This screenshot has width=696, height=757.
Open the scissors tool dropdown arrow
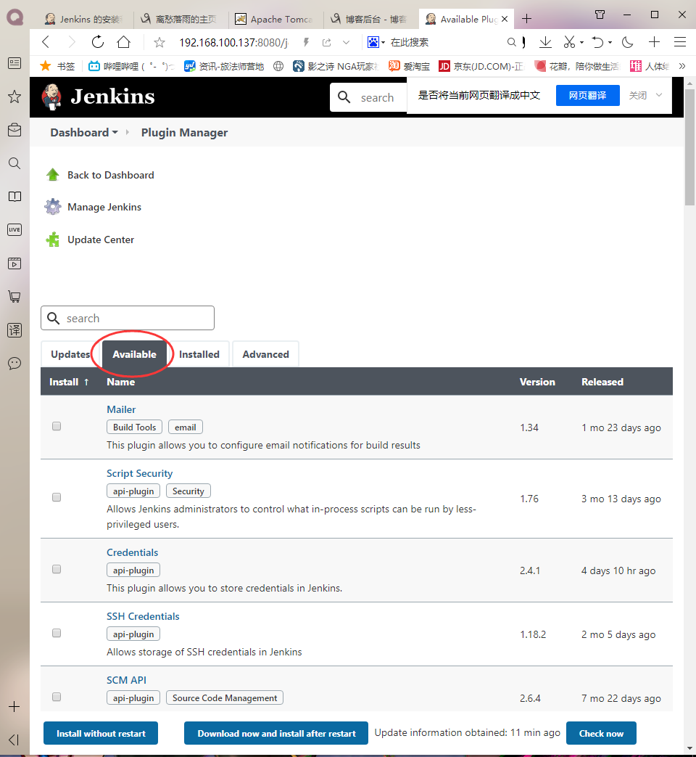[581, 43]
